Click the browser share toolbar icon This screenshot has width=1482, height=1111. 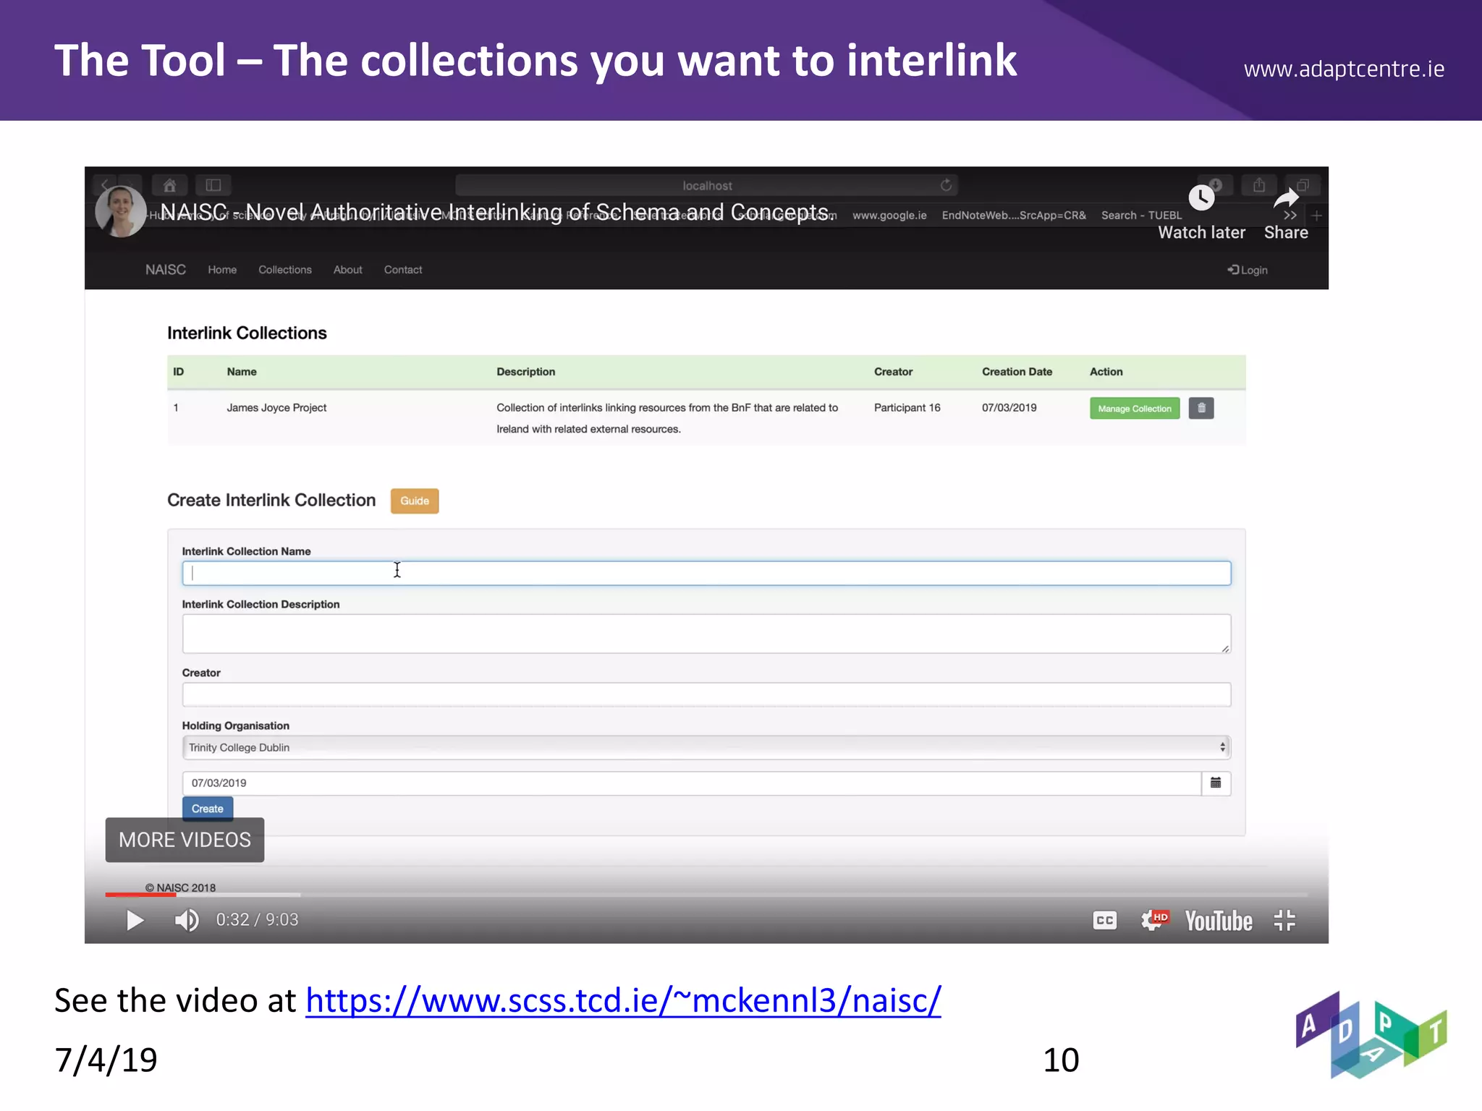point(1259,185)
